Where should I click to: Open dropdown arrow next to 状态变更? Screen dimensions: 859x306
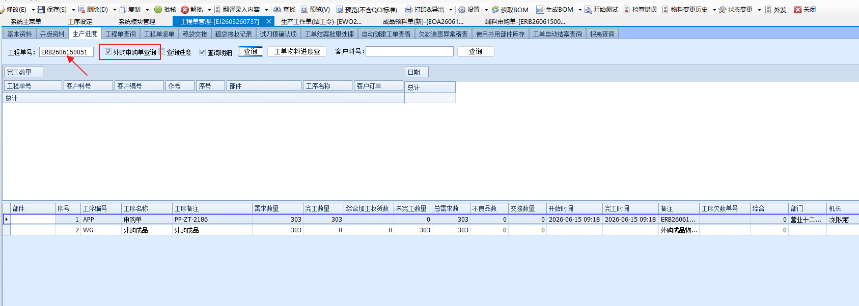759,10
